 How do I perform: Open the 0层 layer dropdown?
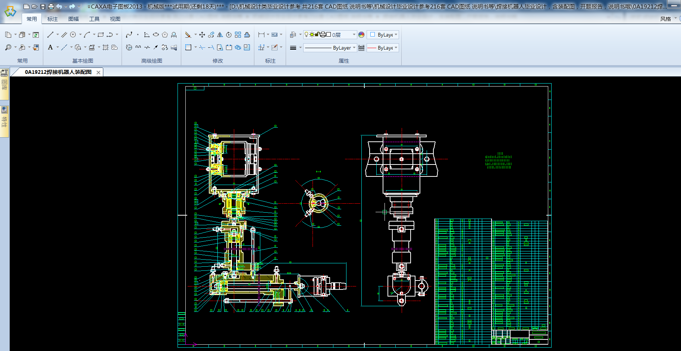click(354, 35)
